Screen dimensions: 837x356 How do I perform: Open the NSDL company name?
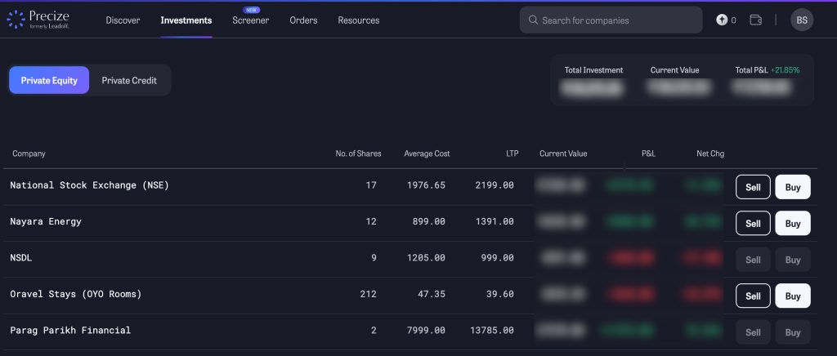click(x=21, y=257)
